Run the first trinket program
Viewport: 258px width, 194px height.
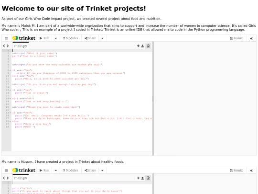[x=44, y=38]
